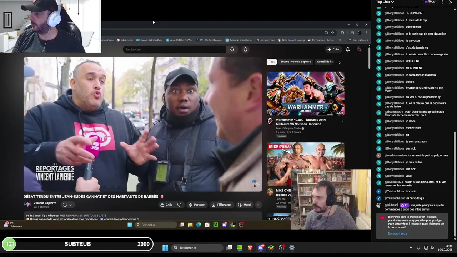Open the Warhammer 40.000 video thumbnail
The height and width of the screenshot is (257, 457).
coord(306,93)
